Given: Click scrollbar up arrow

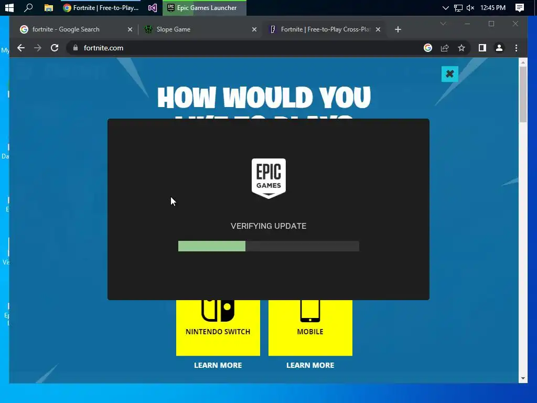Looking at the screenshot, I should pos(523,62).
